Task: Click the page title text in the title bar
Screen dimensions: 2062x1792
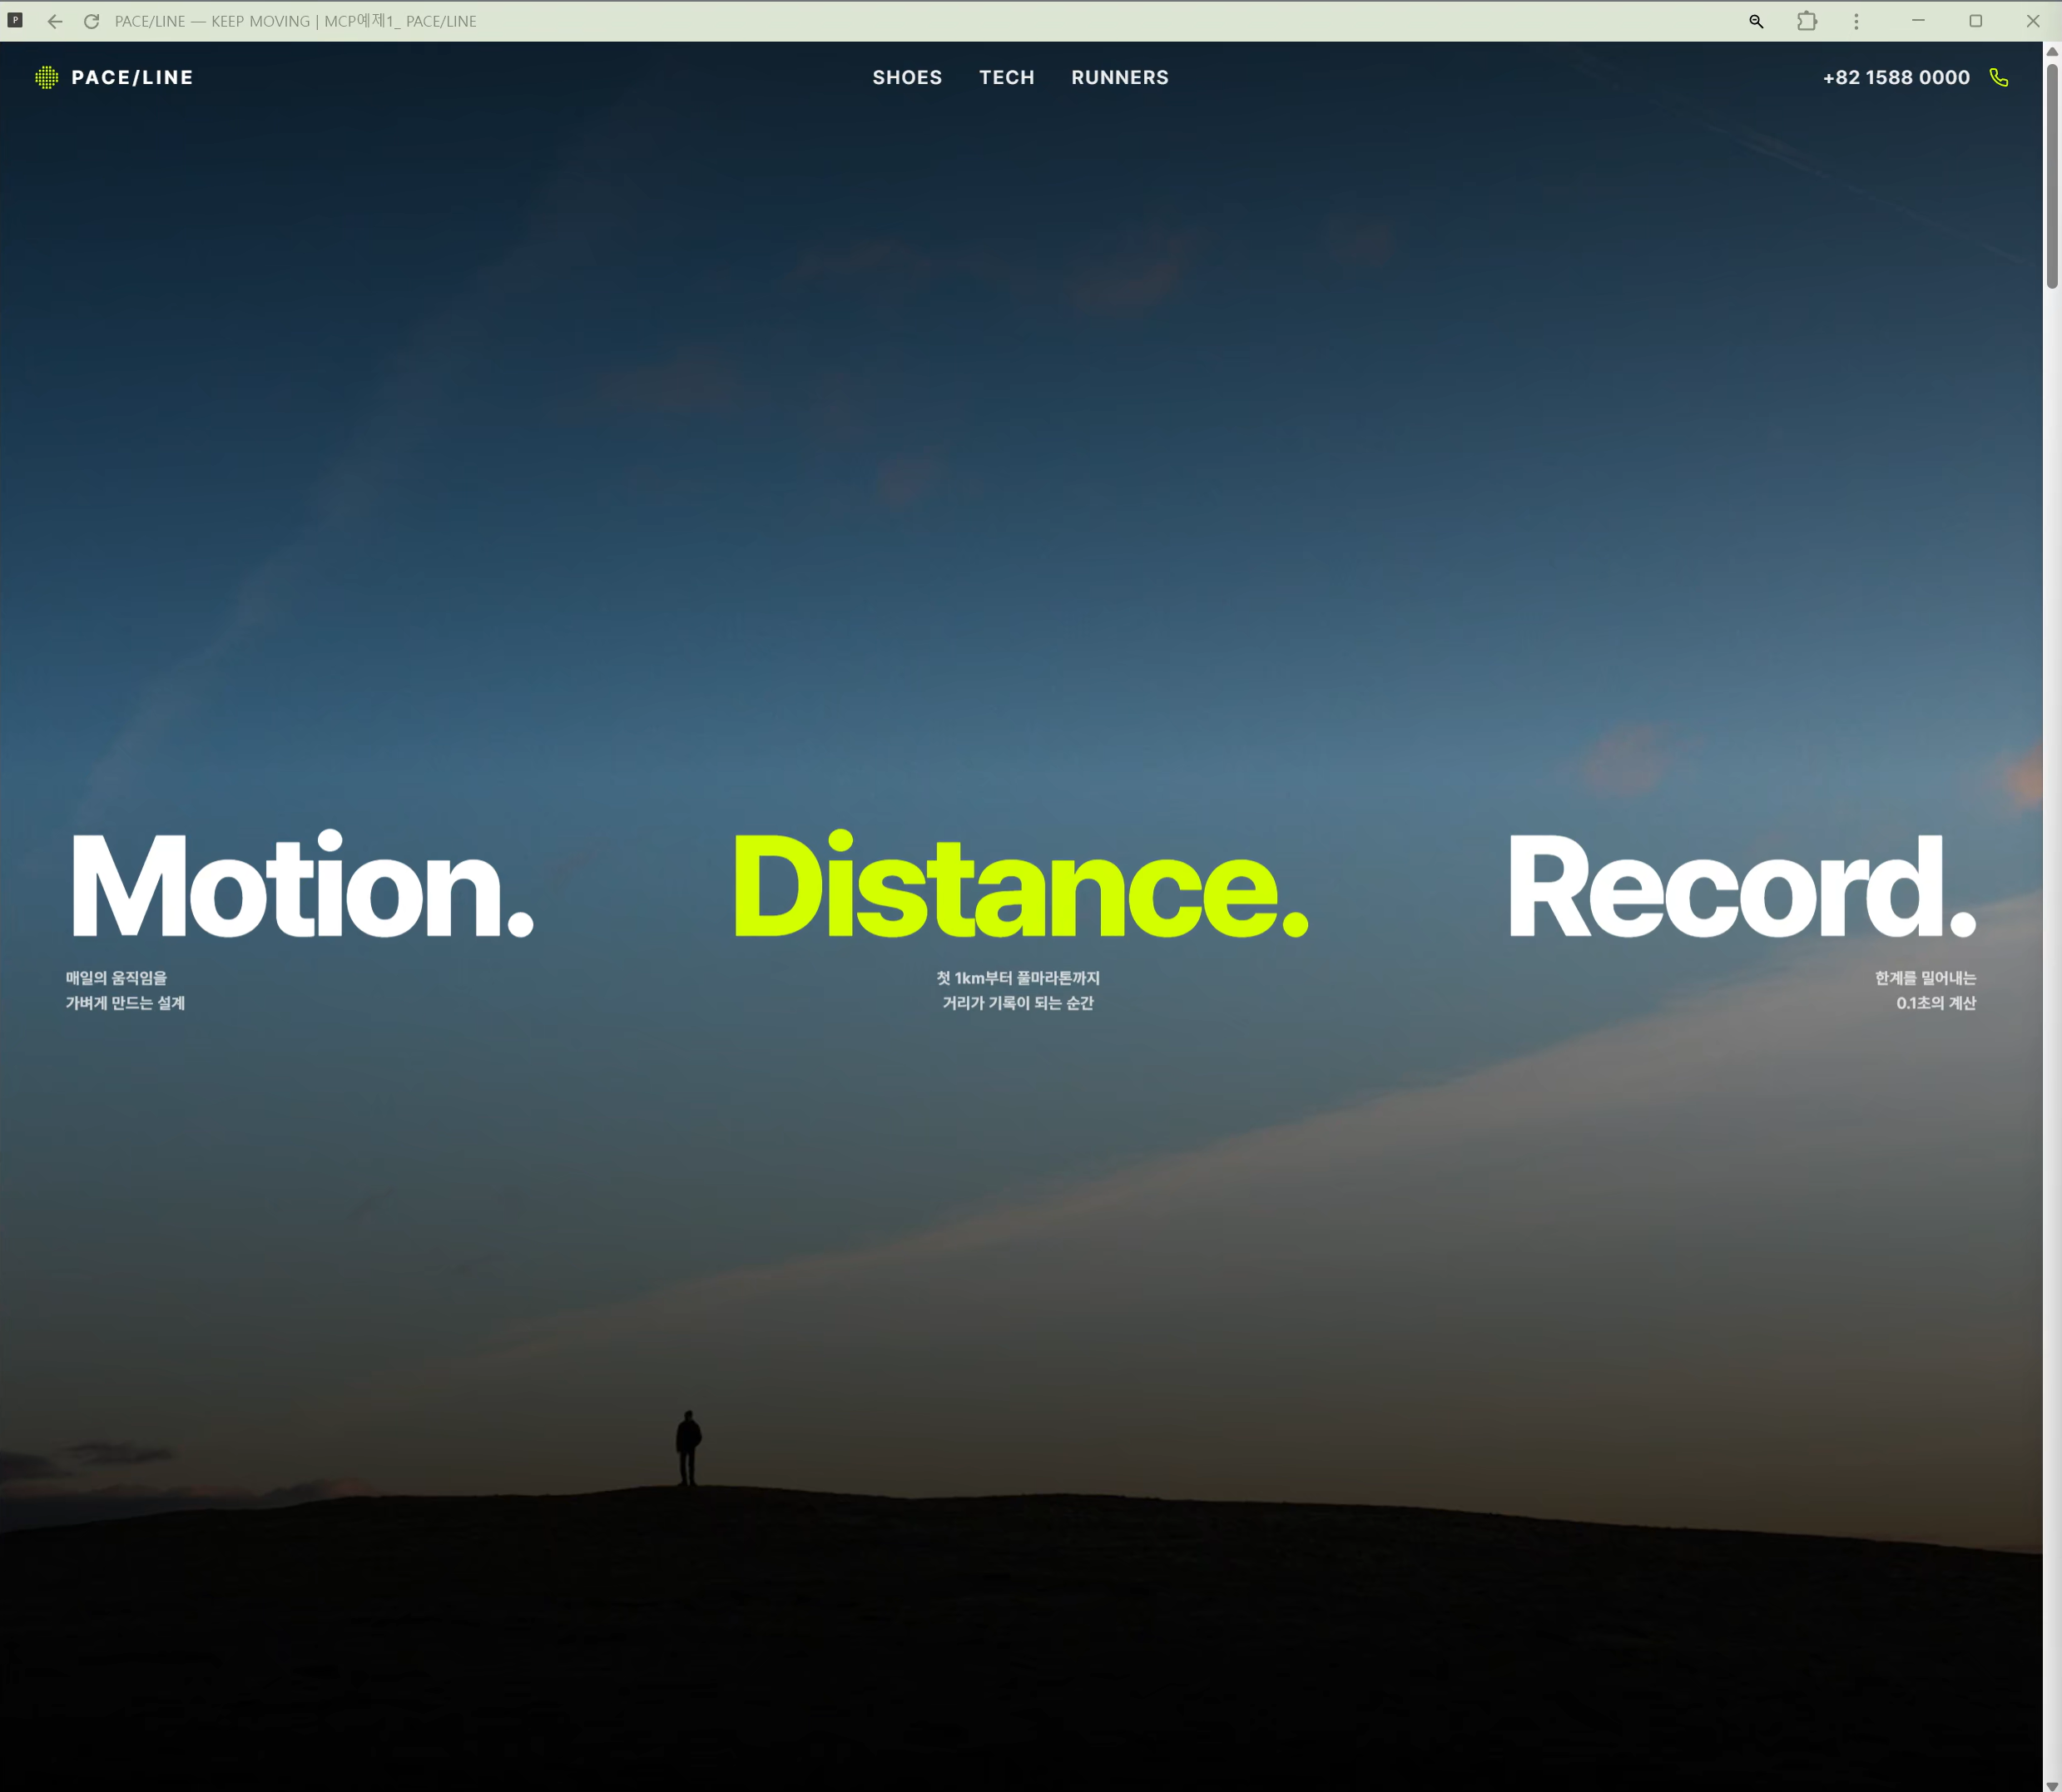Action: (x=295, y=21)
